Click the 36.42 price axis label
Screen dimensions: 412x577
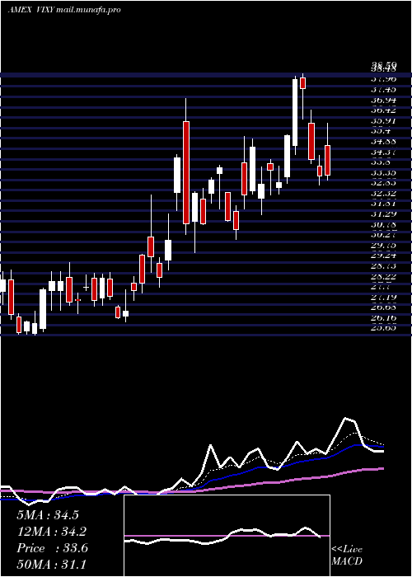[x=383, y=110]
